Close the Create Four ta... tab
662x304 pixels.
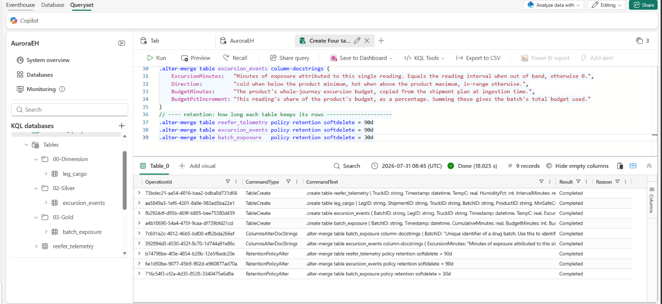[x=367, y=41]
